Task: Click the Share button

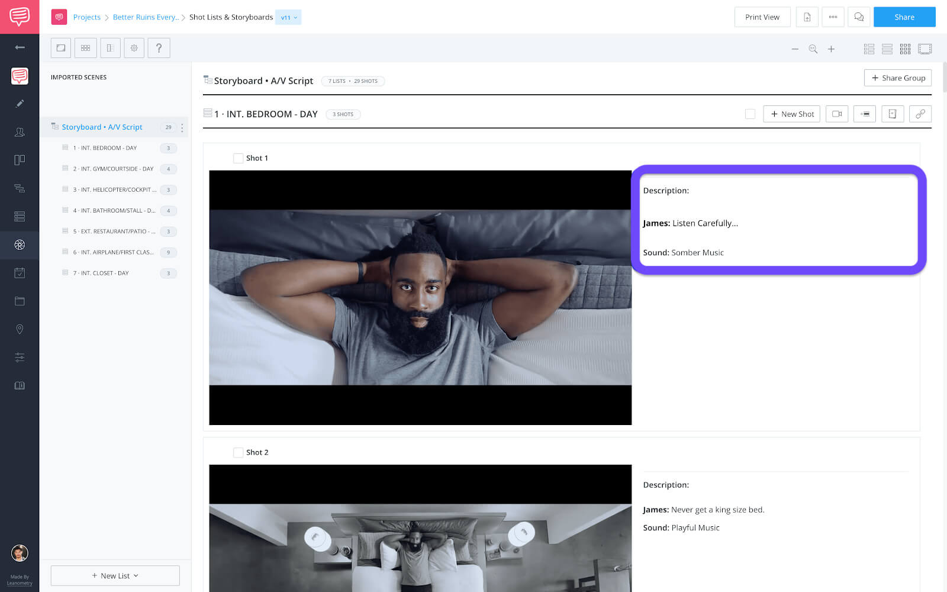Action: pyautogui.click(x=904, y=17)
